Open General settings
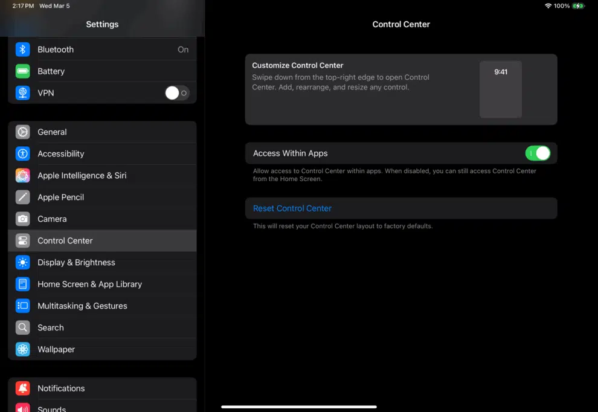Image resolution: width=598 pixels, height=412 pixels. coord(102,132)
